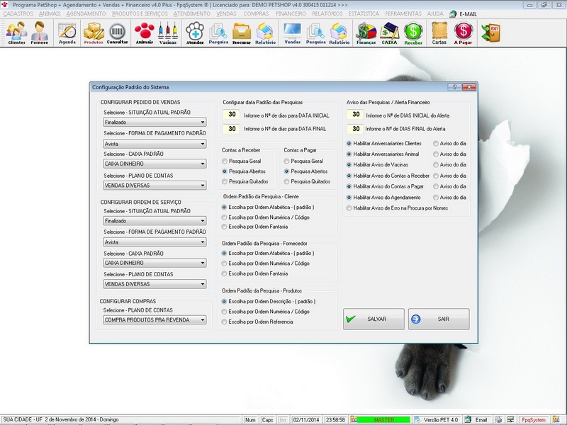Open the Vendas monitor icon
The image size is (567, 425).
(293, 33)
